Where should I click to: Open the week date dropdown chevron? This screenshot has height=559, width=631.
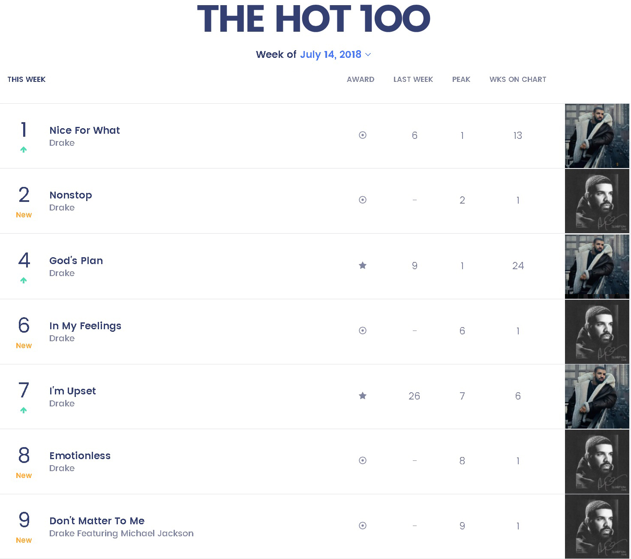368,54
